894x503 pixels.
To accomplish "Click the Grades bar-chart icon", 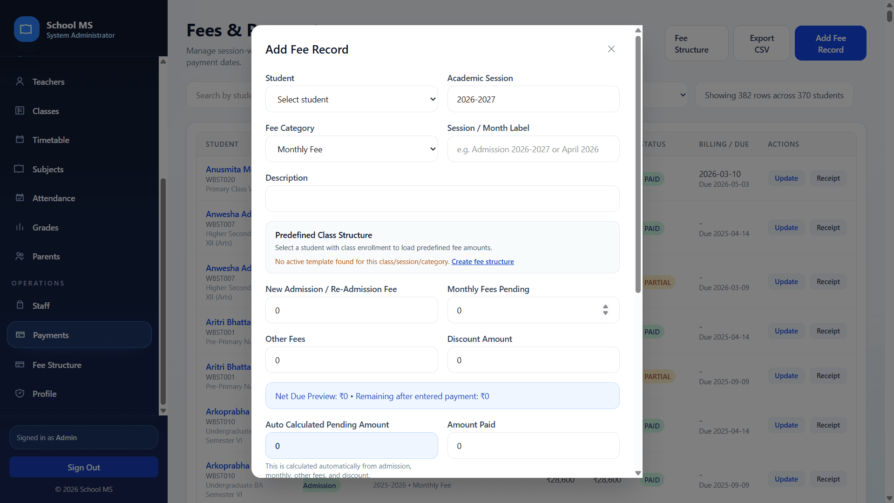I will pos(20,227).
